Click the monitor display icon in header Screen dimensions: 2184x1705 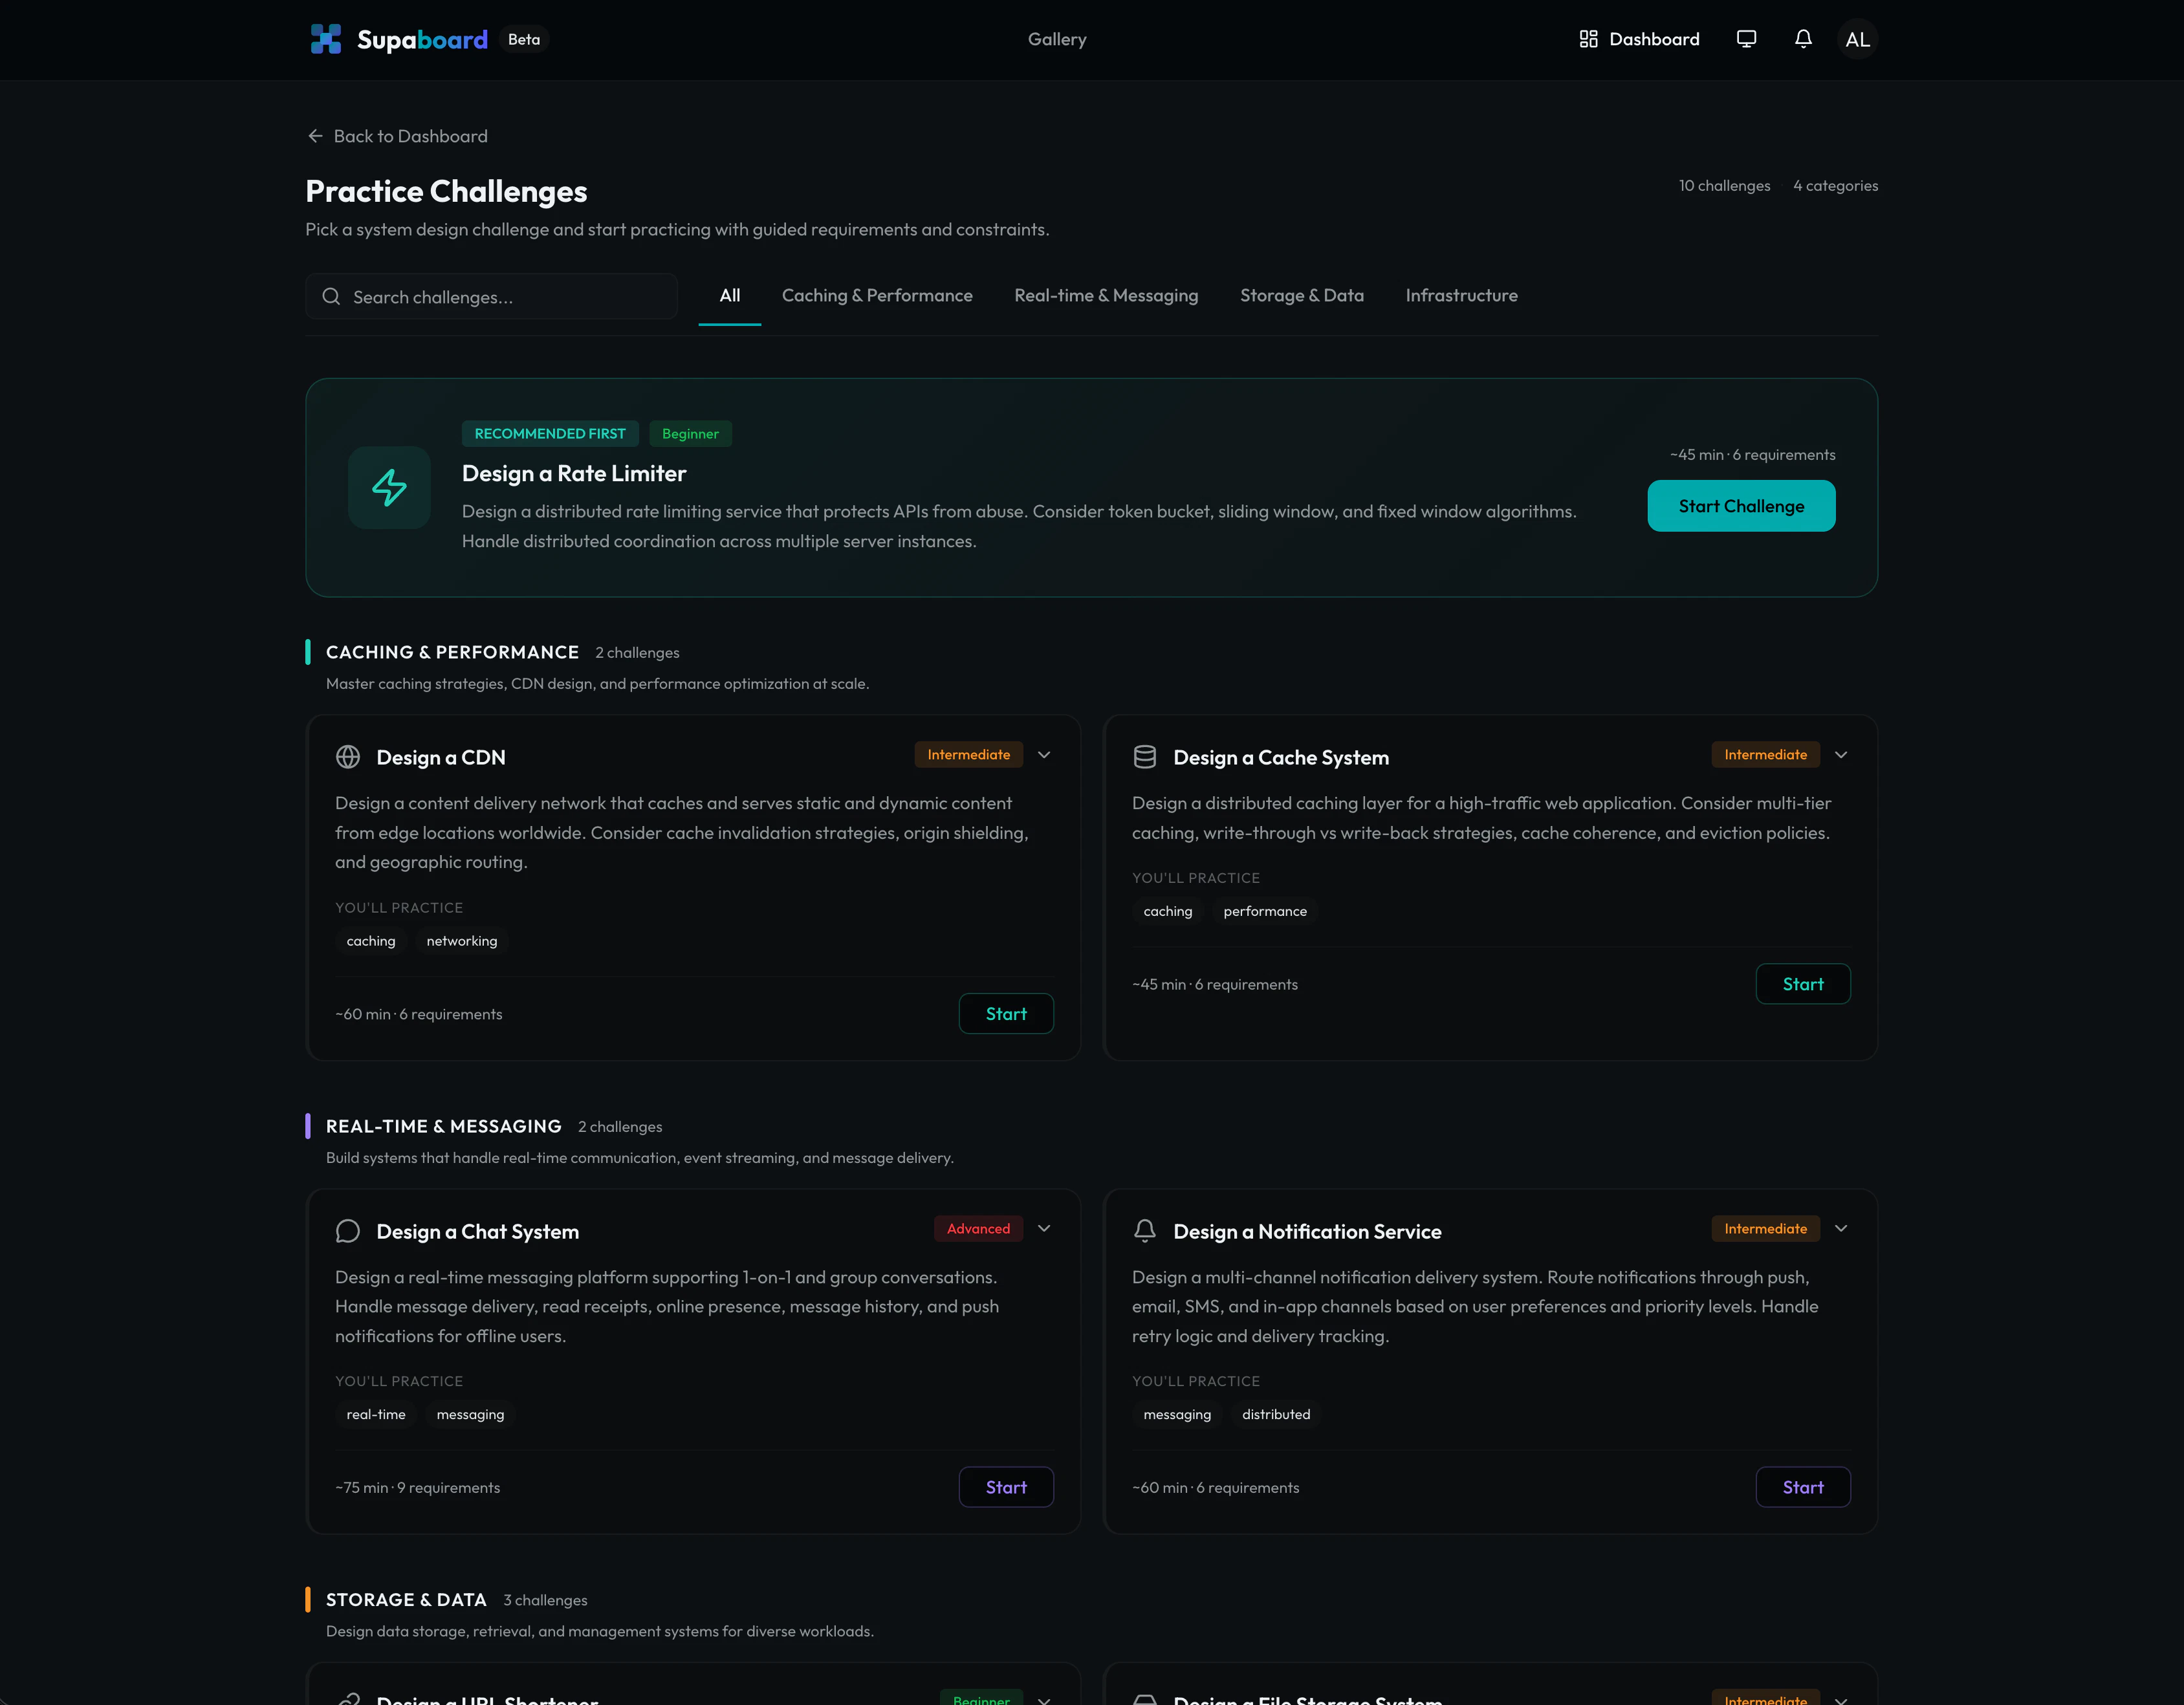click(1746, 39)
